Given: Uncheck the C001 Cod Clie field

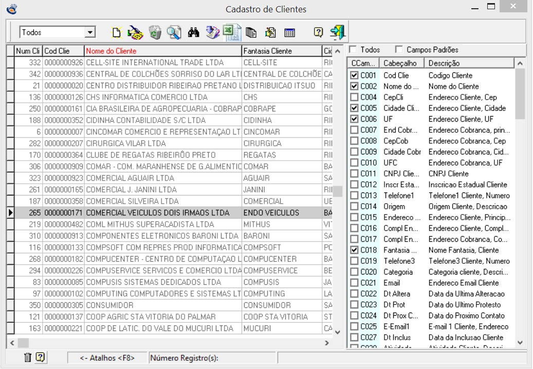Looking at the screenshot, I should 354,75.
